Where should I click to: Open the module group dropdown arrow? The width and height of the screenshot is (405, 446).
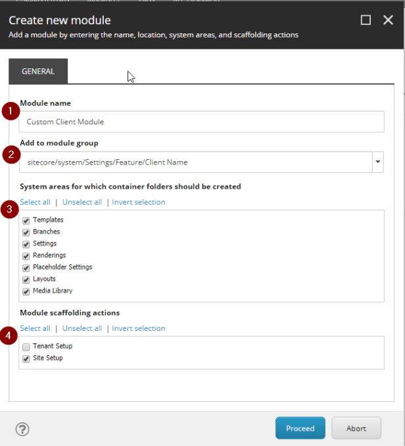pyautogui.click(x=377, y=162)
